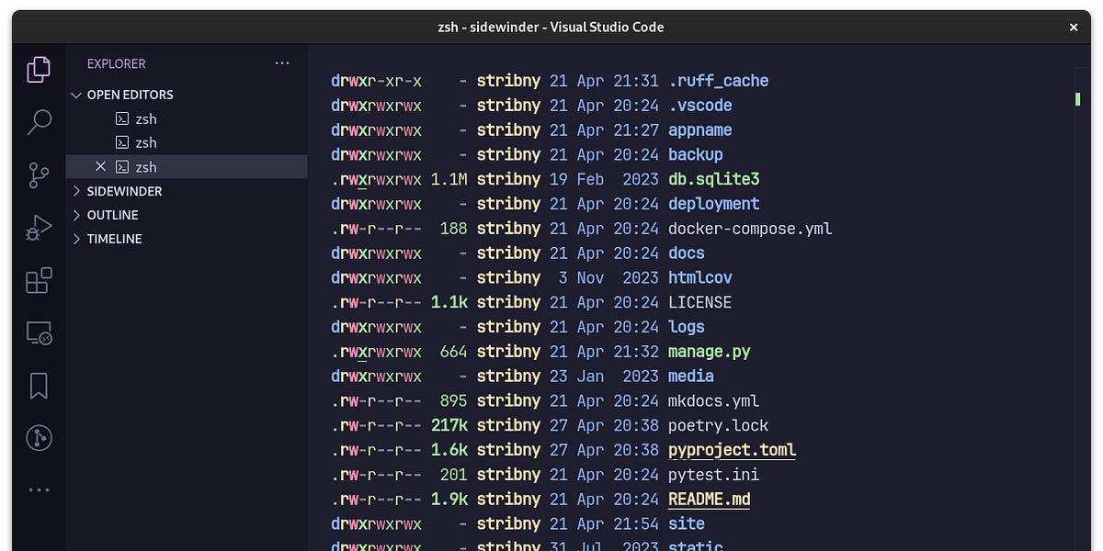1103x551 pixels.
Task: Open the Bookmarks sidebar view
Action: pos(38,386)
